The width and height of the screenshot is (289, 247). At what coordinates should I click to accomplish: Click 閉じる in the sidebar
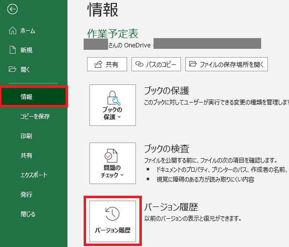28,214
